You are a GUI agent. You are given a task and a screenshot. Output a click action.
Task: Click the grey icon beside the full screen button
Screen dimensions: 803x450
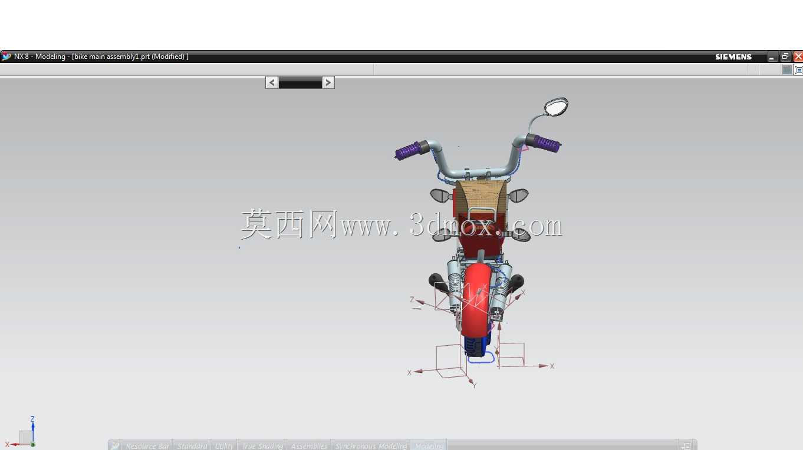click(787, 70)
